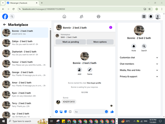Click More options button
Image resolution: width=165 pixels, height=124 pixels.
pyautogui.click(x=100, y=42)
